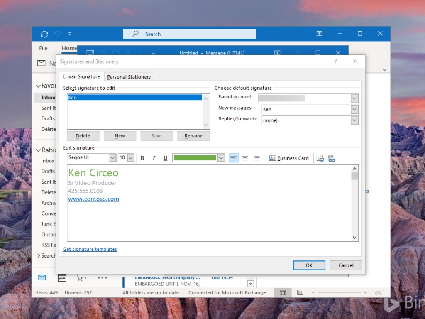
Task: Align signature text to the right
Action: tap(256, 158)
